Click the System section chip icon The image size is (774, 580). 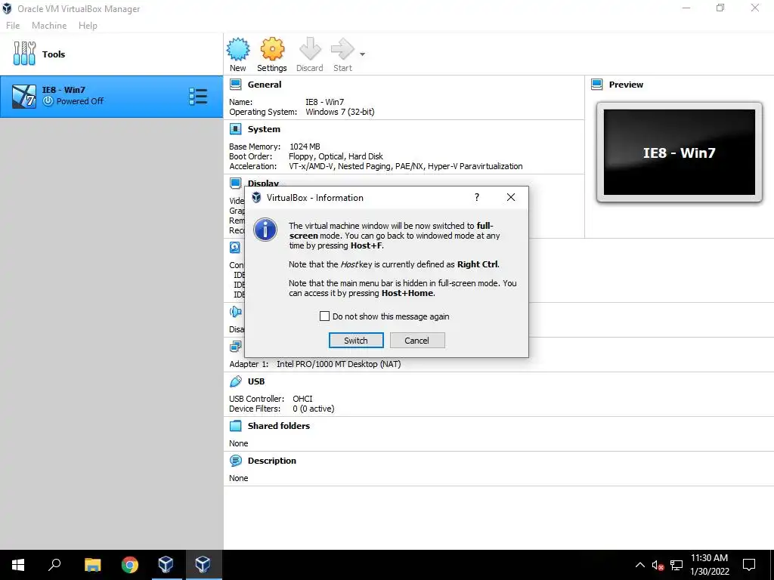pos(236,129)
